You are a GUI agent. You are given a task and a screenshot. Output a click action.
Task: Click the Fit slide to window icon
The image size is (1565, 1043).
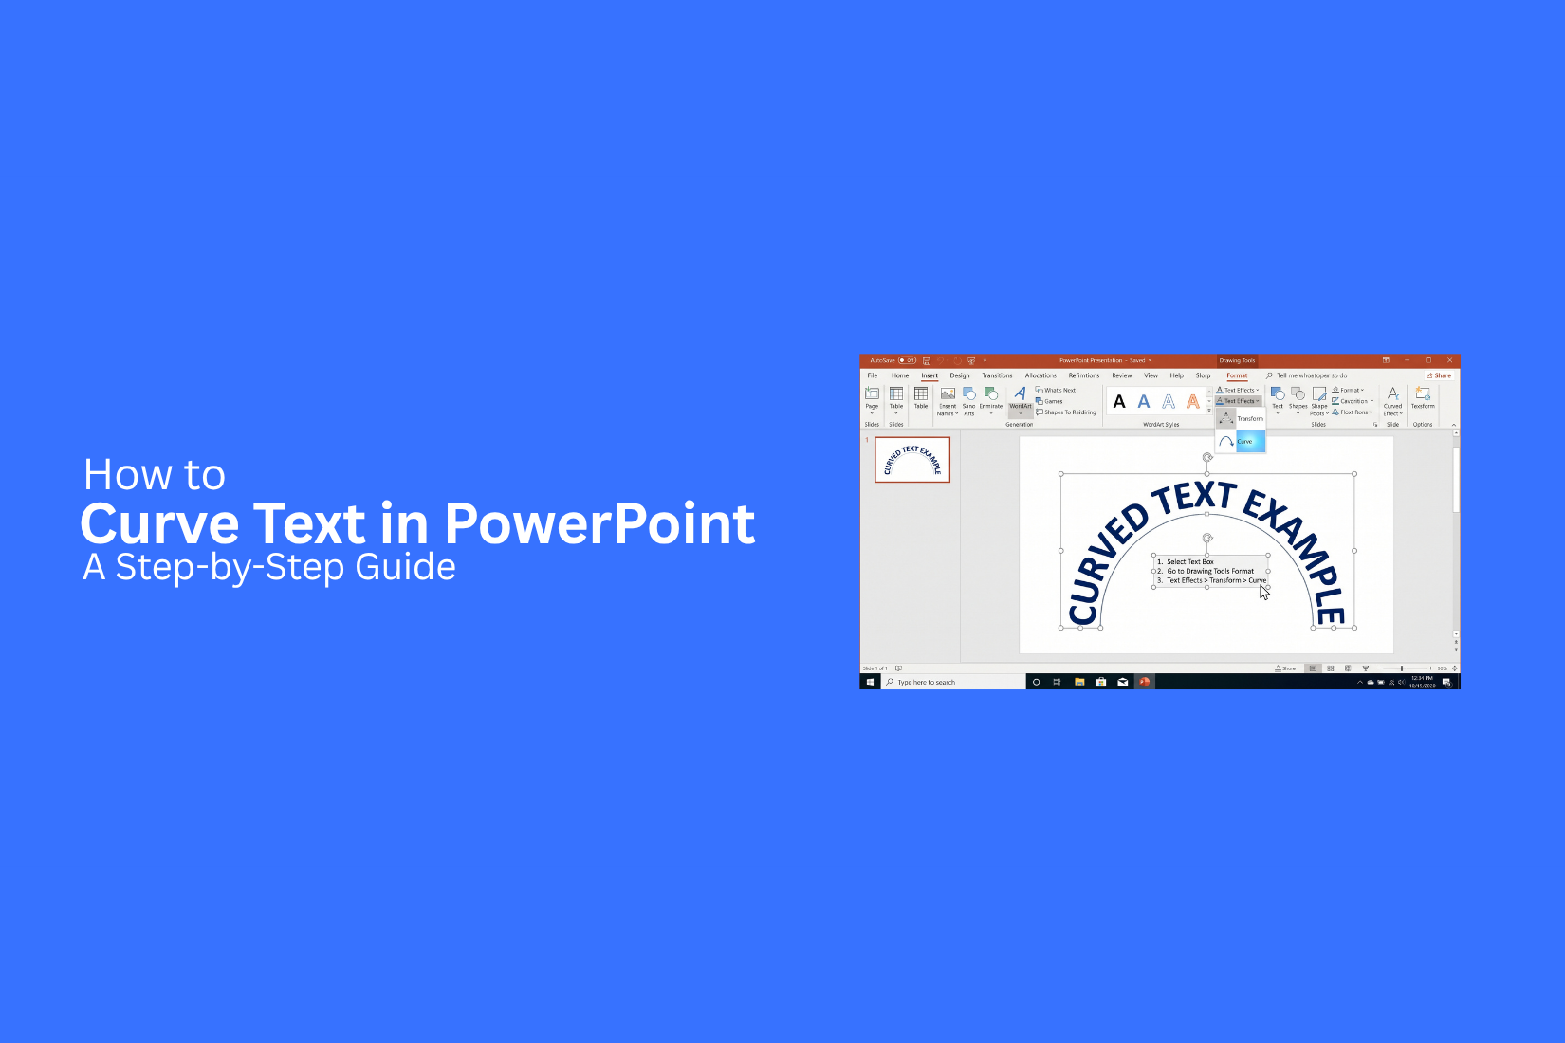coord(1455,668)
